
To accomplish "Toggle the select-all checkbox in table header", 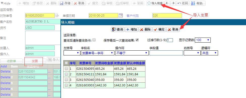I will pos(66,63).
